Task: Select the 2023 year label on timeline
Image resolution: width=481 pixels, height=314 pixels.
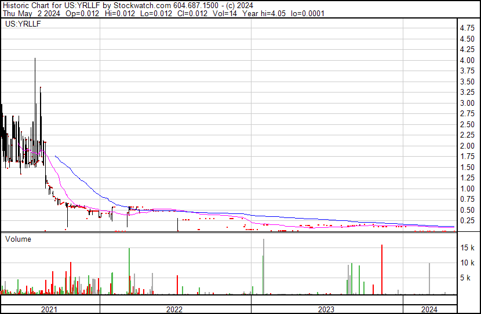Action: pyautogui.click(x=326, y=309)
